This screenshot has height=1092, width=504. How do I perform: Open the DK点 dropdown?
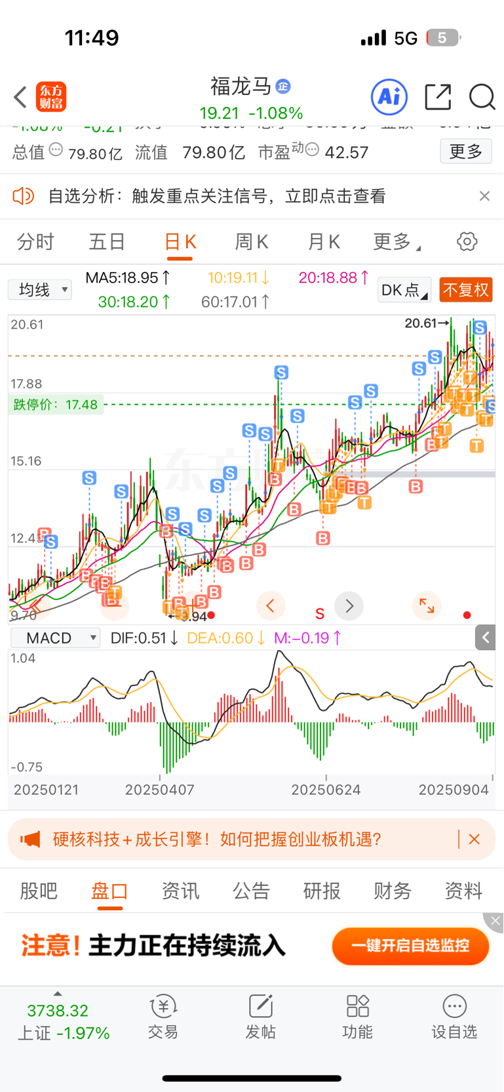(404, 290)
